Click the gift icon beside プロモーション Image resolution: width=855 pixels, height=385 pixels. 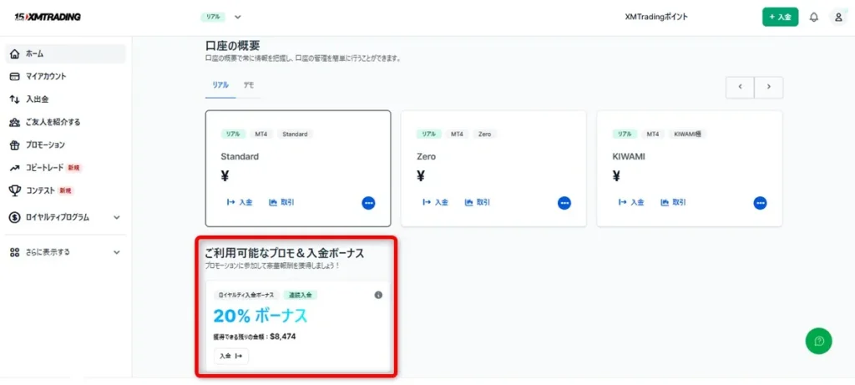point(15,145)
